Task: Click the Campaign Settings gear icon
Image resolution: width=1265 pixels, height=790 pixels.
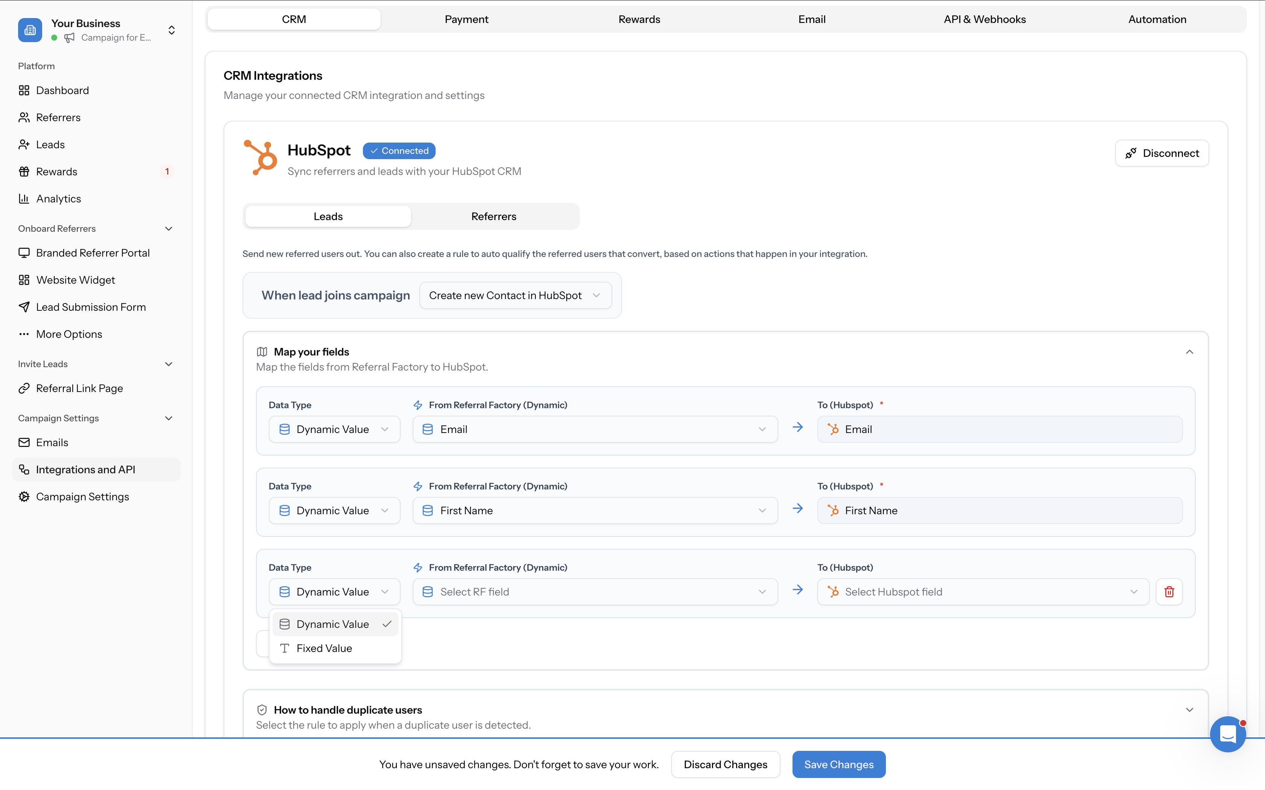Action: click(24, 496)
